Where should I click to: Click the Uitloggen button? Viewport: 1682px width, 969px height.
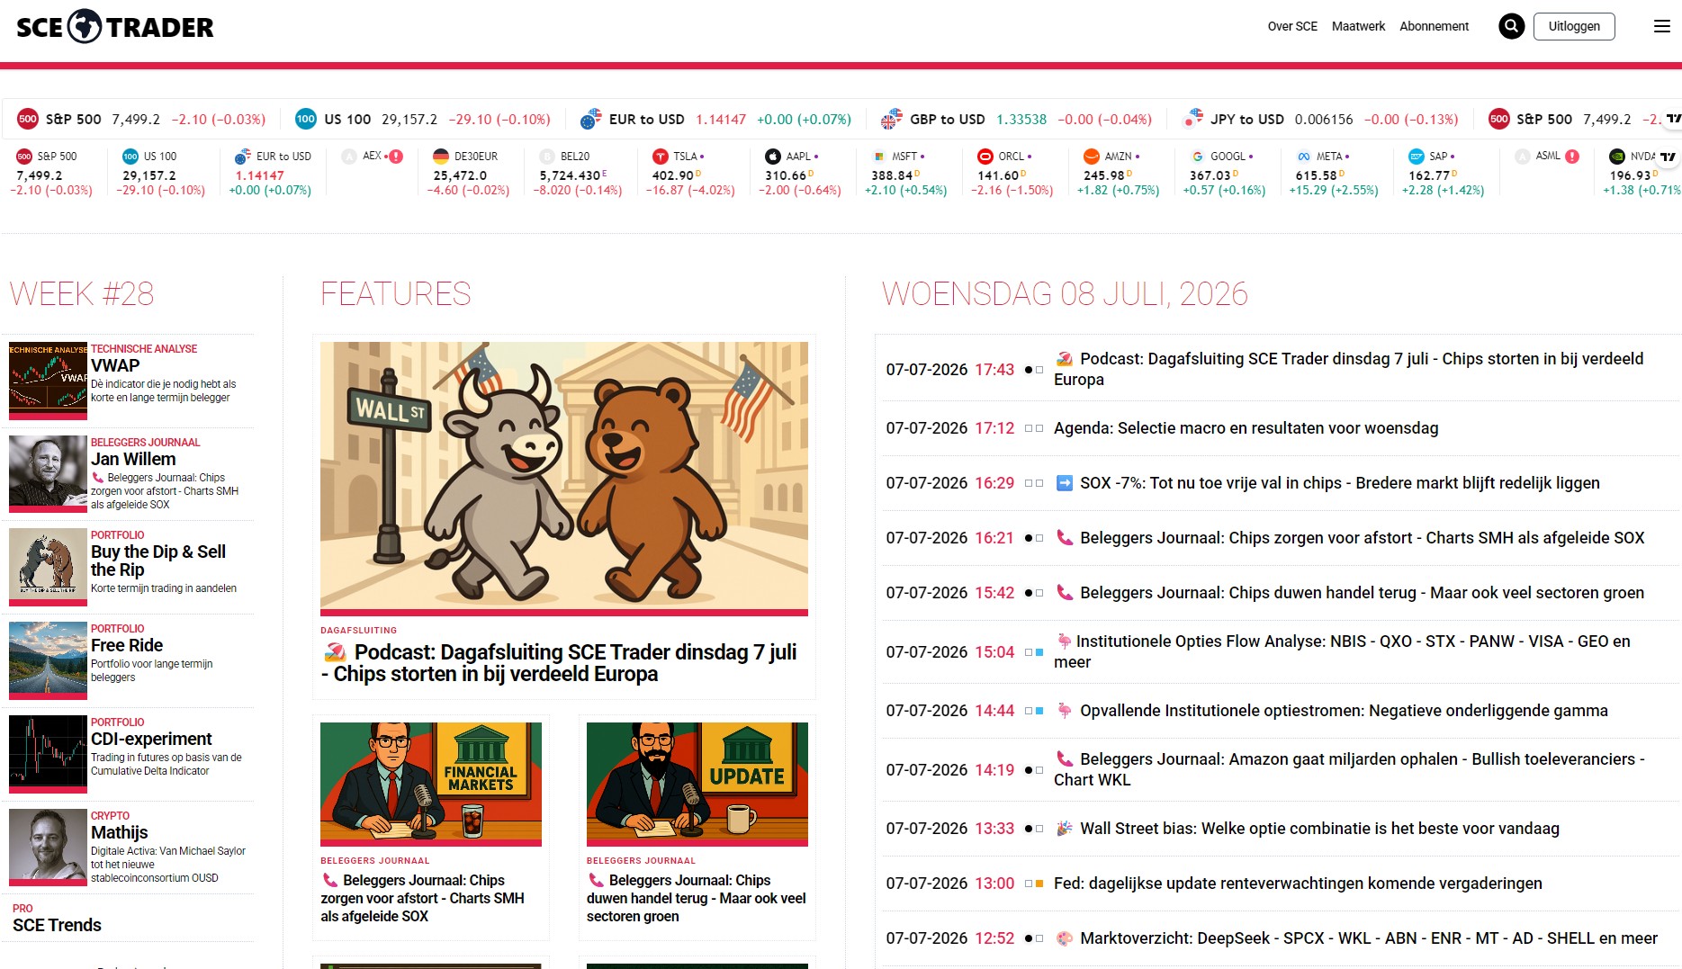tap(1574, 26)
